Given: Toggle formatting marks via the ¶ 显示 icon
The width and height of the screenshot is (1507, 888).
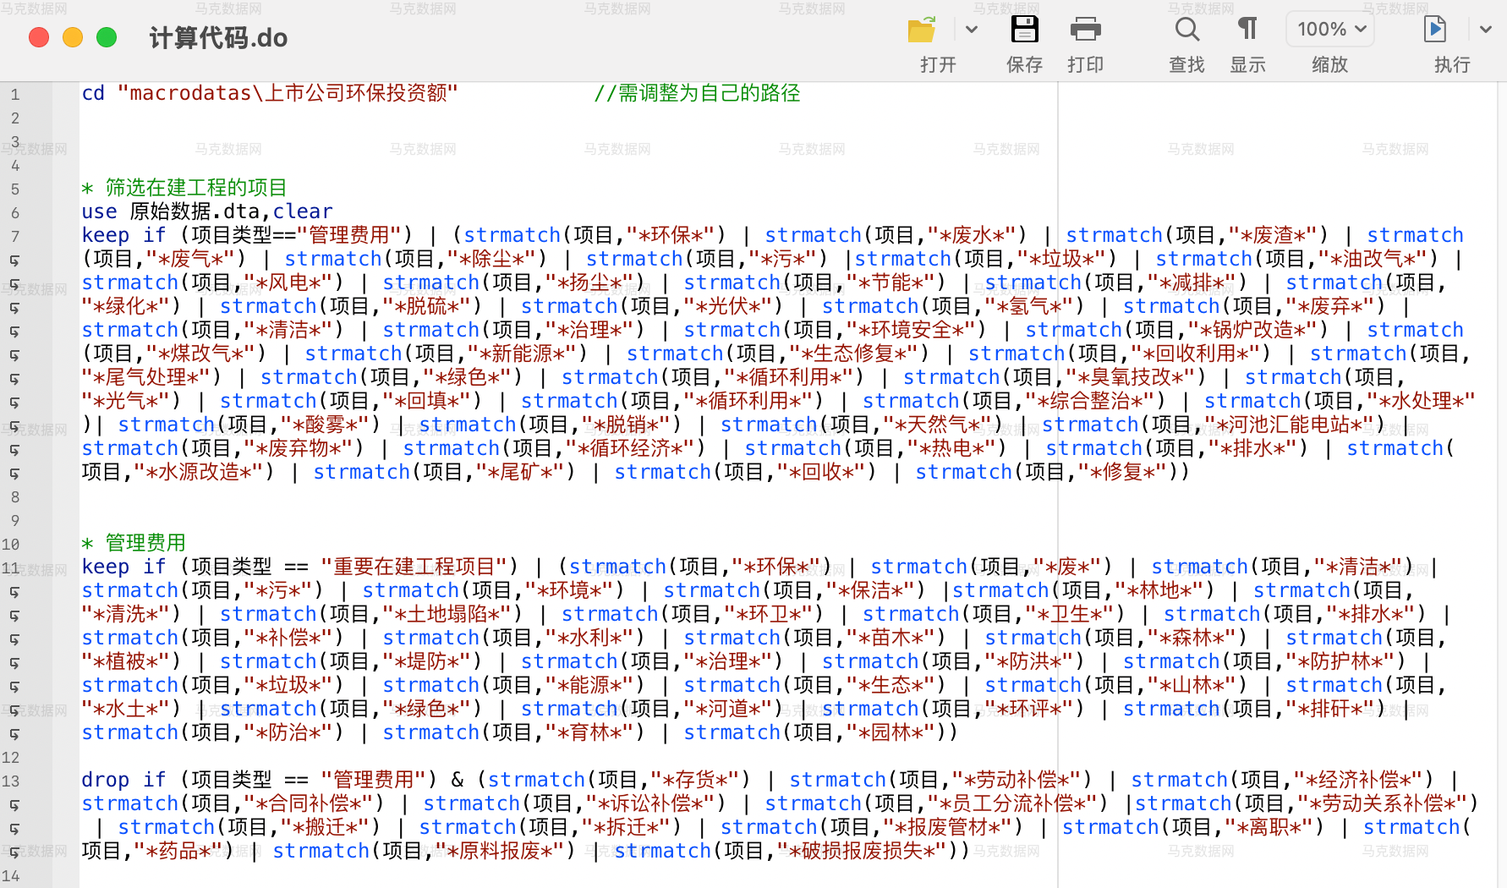Looking at the screenshot, I should tap(1247, 29).
